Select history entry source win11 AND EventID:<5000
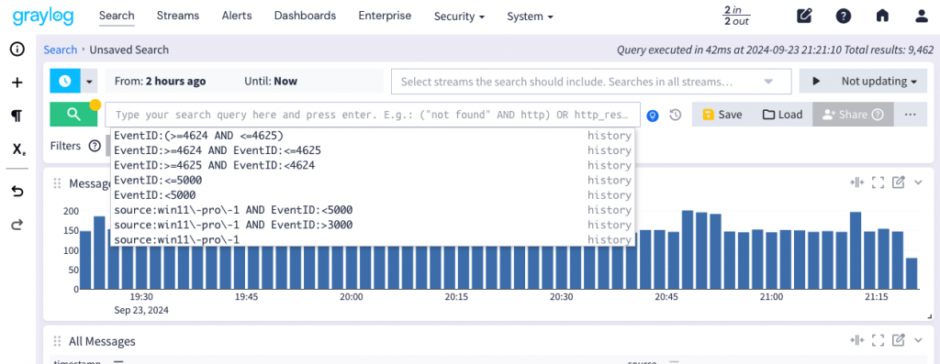The width and height of the screenshot is (940, 364). pyautogui.click(x=372, y=210)
